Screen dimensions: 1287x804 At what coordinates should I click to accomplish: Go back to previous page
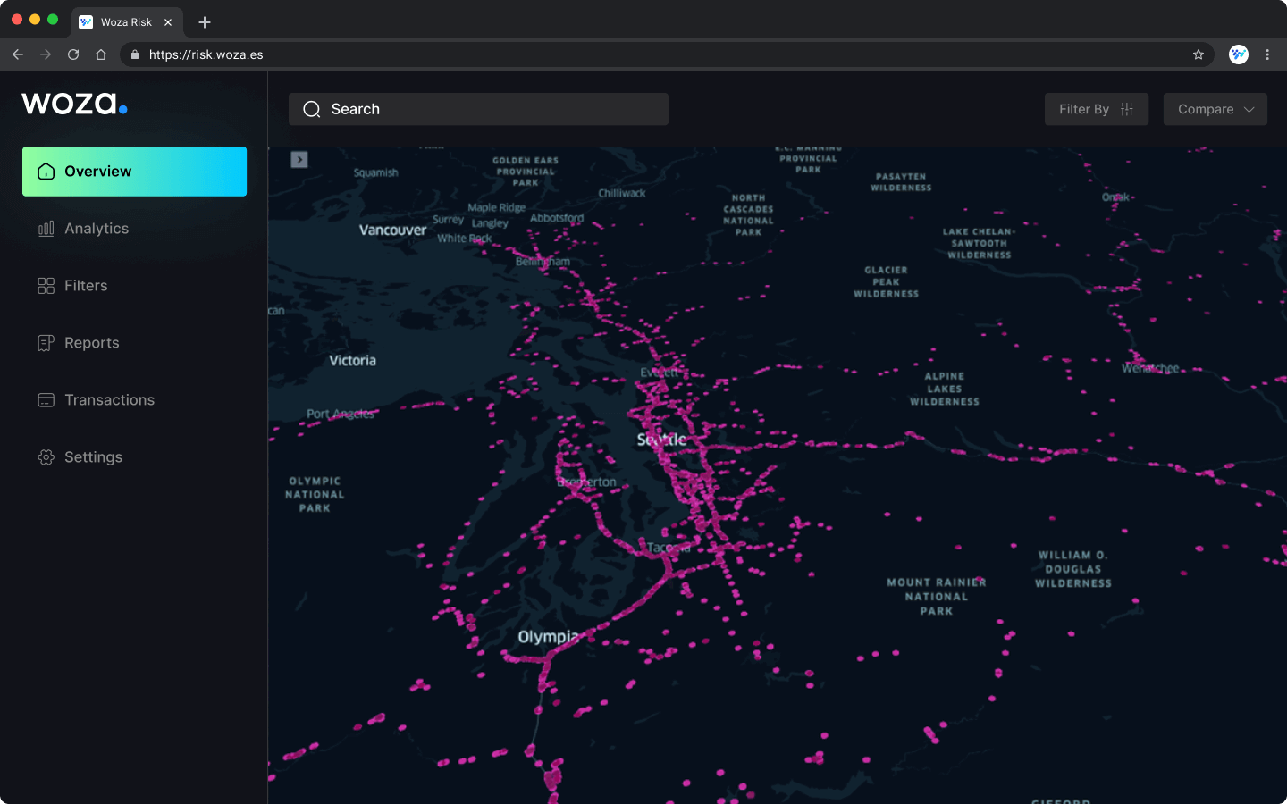point(18,54)
